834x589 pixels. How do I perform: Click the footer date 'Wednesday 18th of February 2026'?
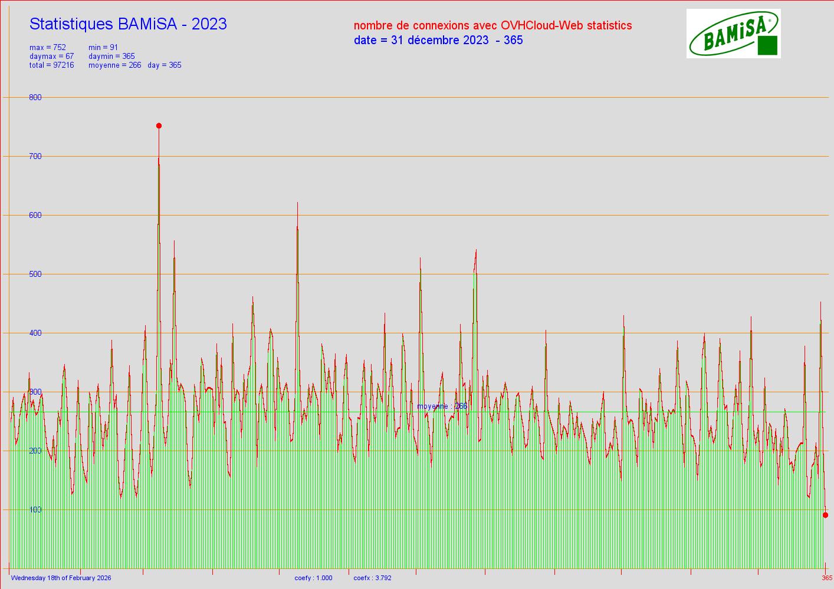point(61,578)
